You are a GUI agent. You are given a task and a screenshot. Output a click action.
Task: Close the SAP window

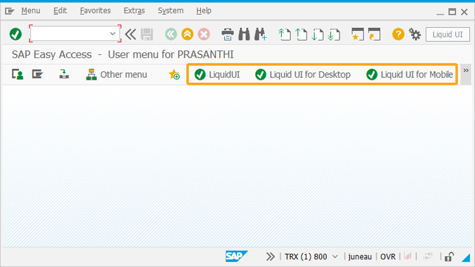[x=464, y=12]
